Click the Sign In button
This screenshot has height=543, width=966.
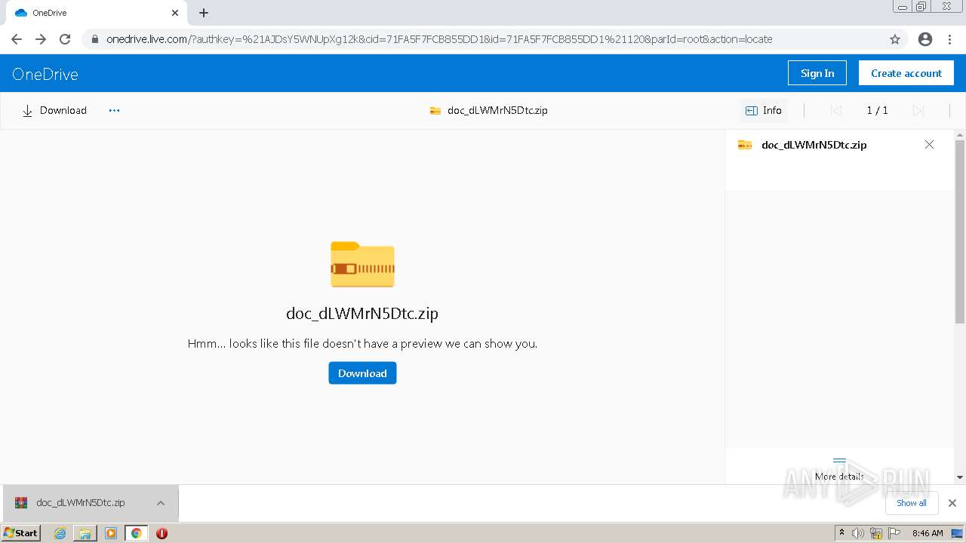pos(817,73)
